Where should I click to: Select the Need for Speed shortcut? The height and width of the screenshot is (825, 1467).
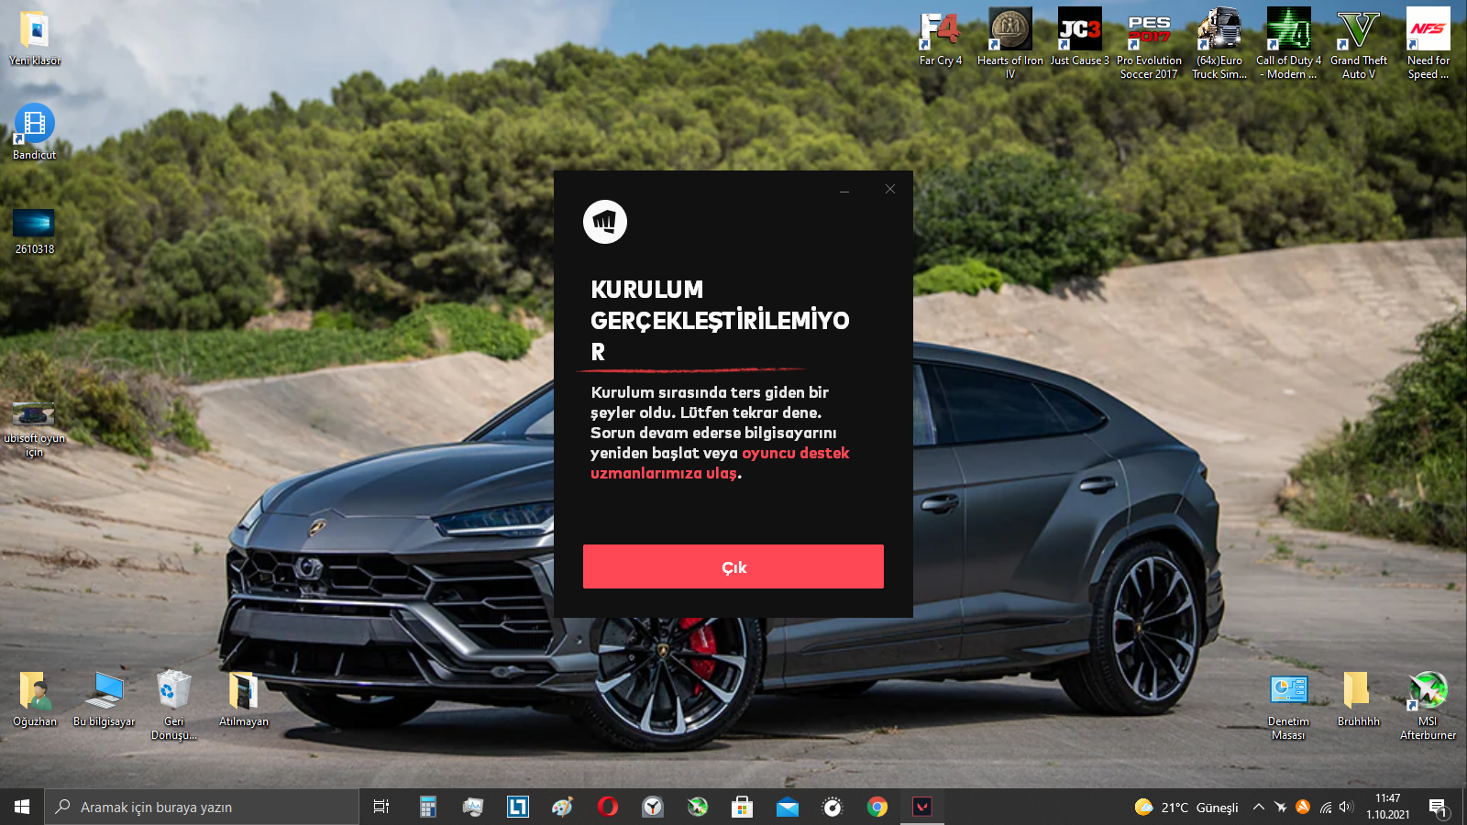point(1428,43)
